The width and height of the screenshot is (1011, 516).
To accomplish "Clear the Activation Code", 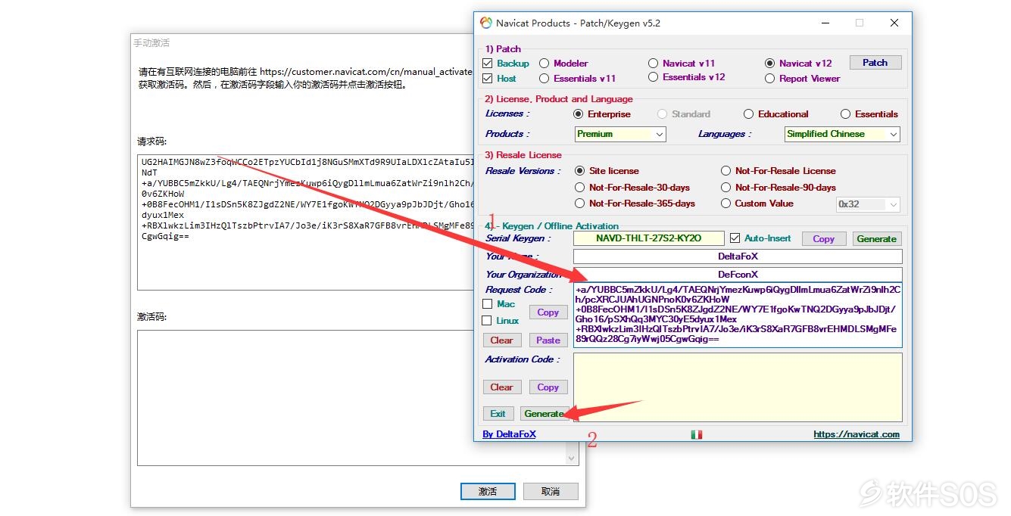I will 501,387.
